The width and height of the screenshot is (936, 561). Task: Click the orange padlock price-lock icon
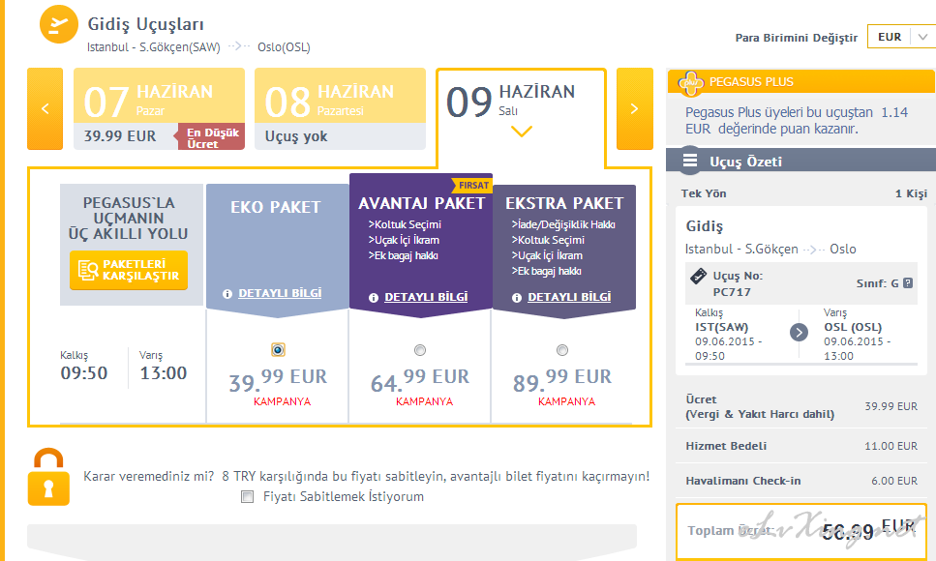[48, 477]
